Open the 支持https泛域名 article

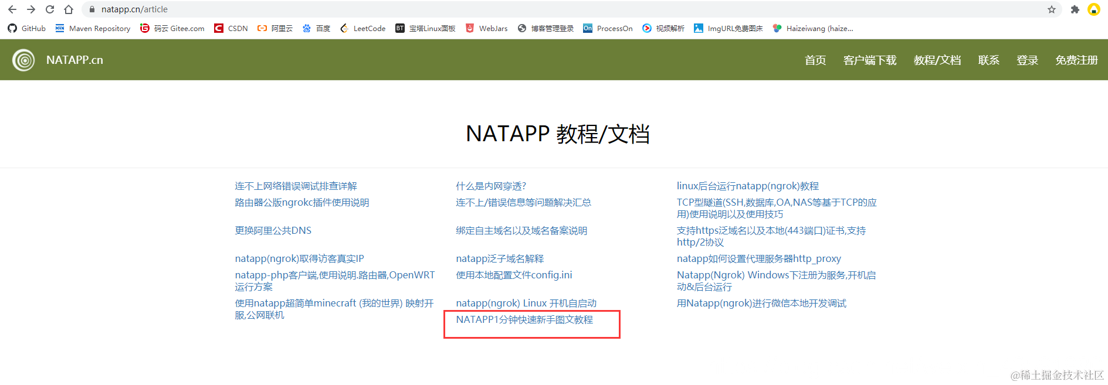[x=771, y=236]
